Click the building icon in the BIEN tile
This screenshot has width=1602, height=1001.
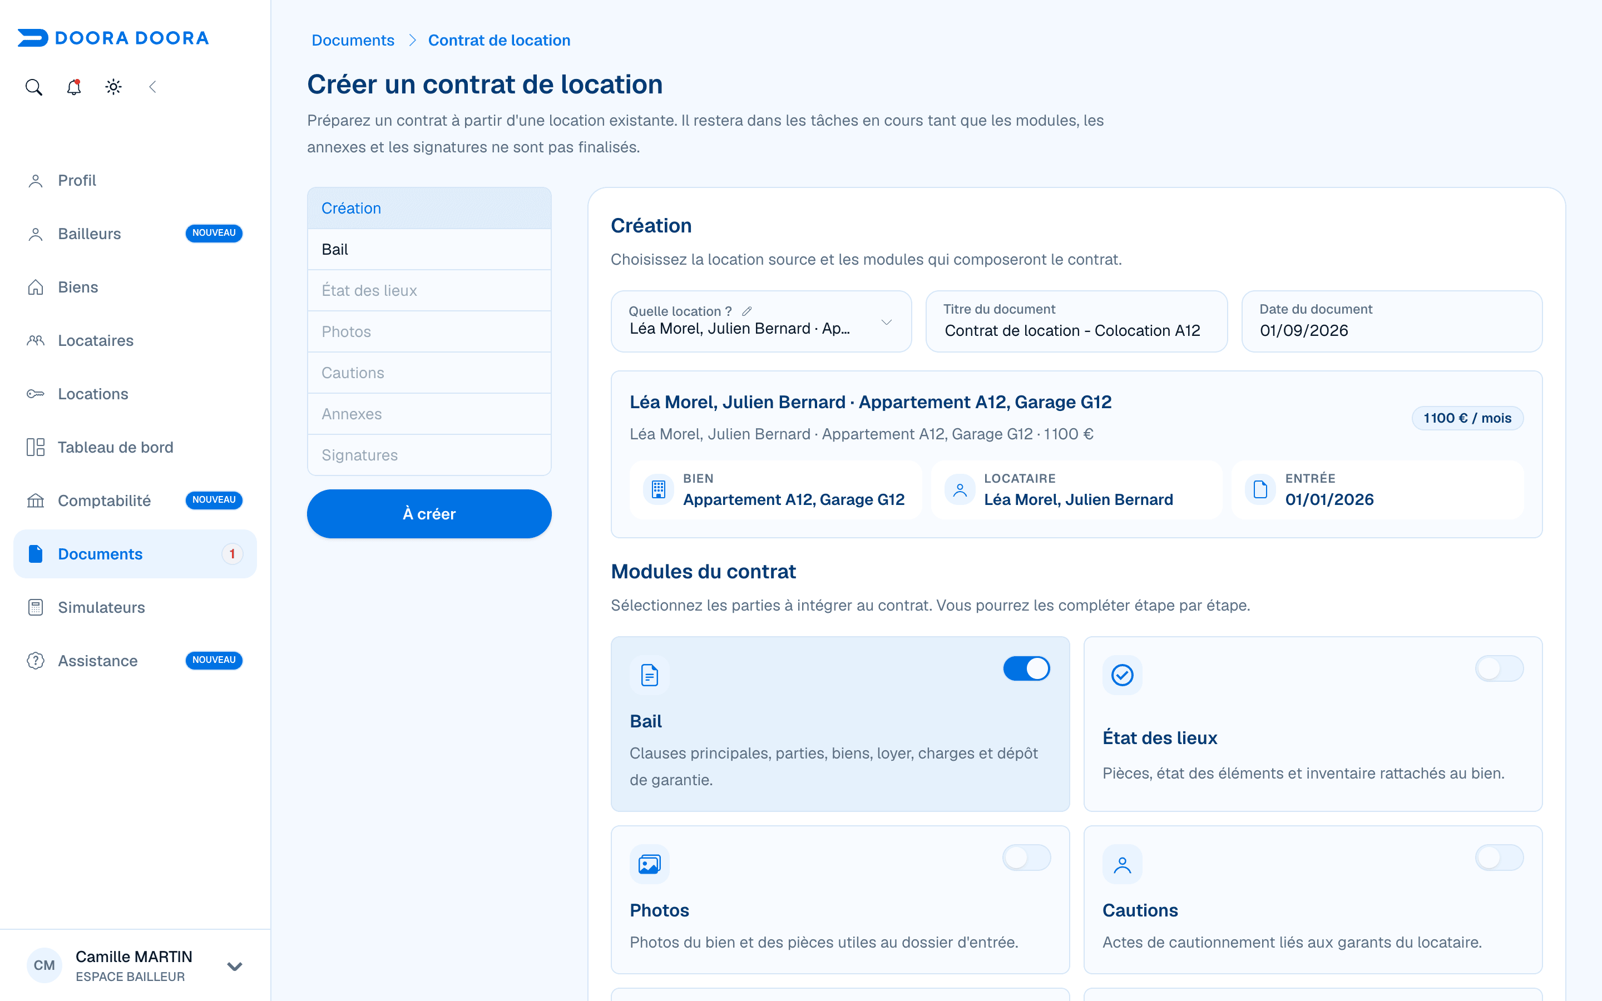(x=658, y=489)
